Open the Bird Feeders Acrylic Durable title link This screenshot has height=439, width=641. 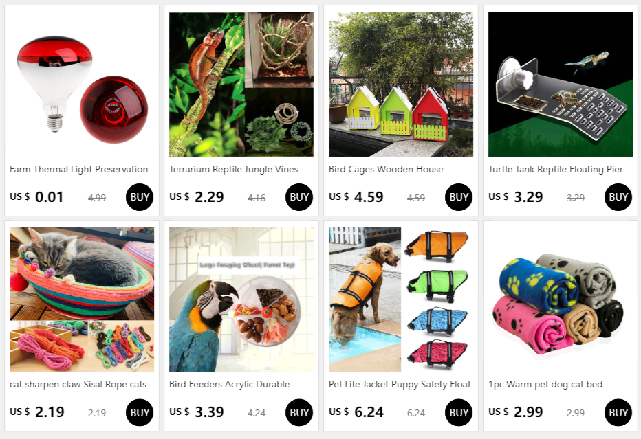coord(229,384)
